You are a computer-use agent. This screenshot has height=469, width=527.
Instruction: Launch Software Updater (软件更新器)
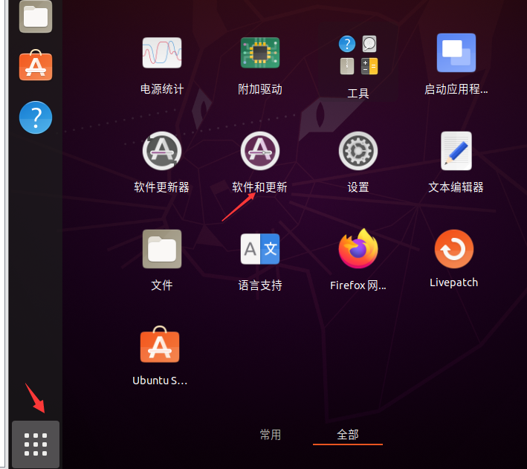point(161,151)
